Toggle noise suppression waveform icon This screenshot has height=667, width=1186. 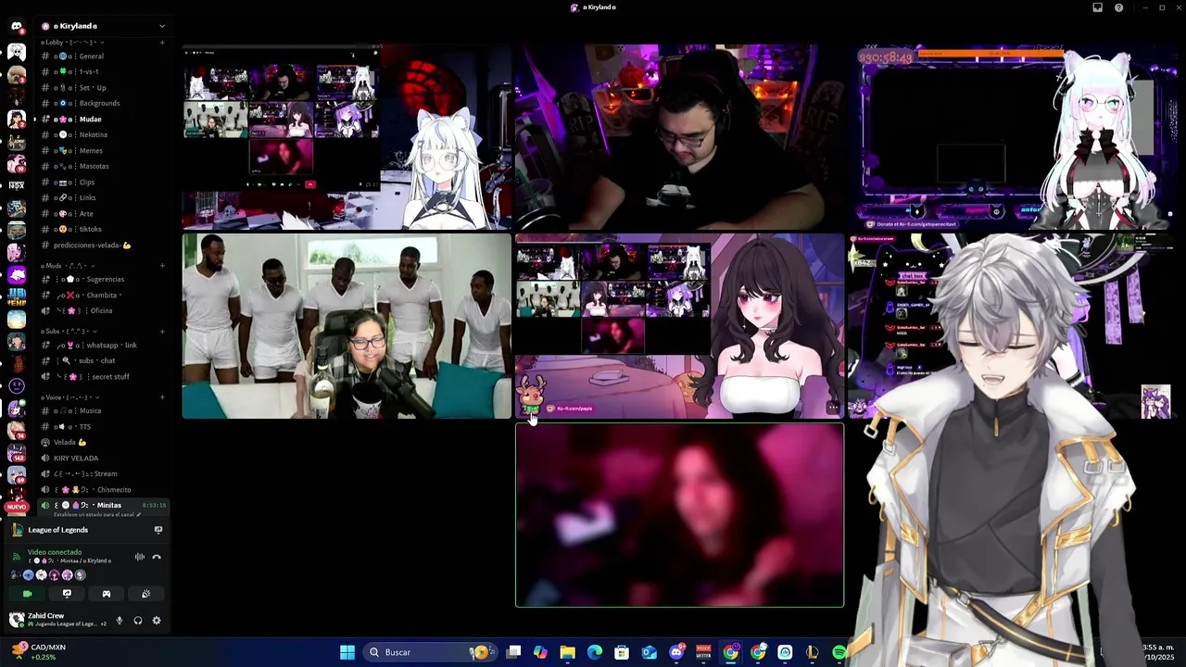click(x=140, y=557)
